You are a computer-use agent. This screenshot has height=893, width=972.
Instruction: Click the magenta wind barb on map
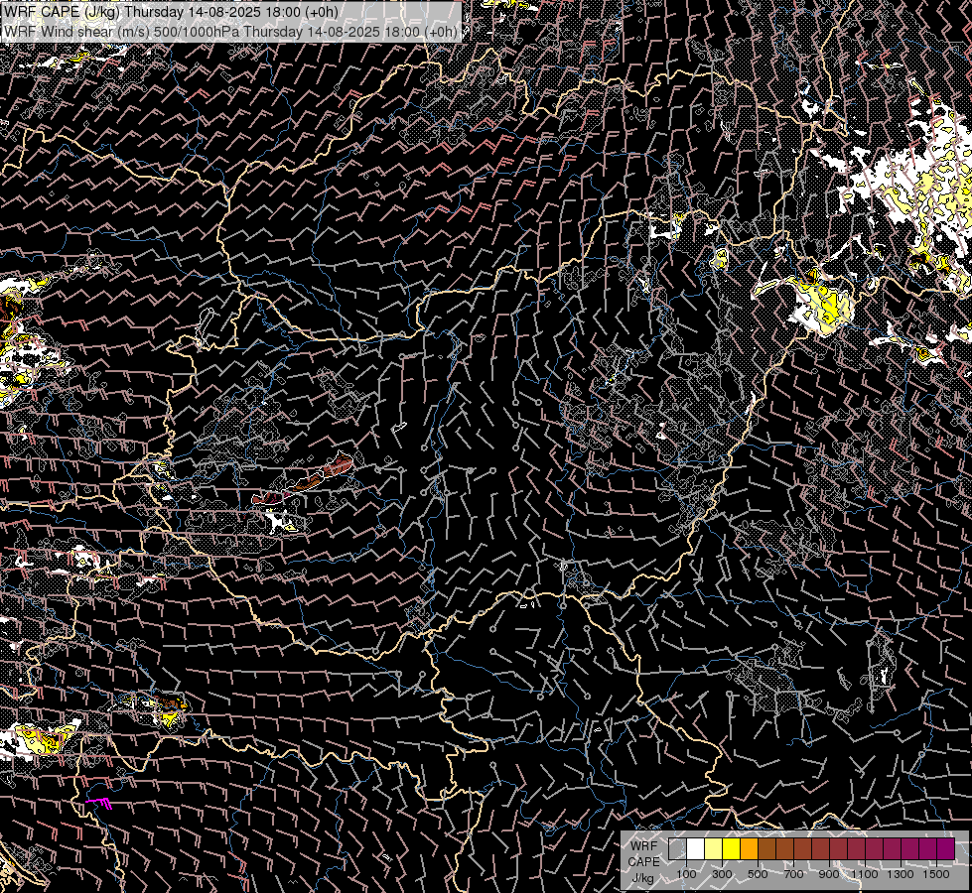[x=99, y=804]
